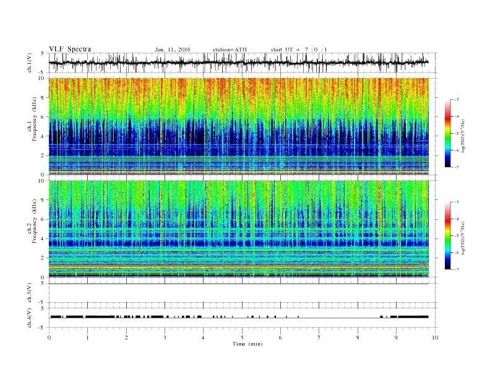Click inside the ch.1 spectrogram panel
The width and height of the screenshot is (490, 379).
[x=238, y=126]
